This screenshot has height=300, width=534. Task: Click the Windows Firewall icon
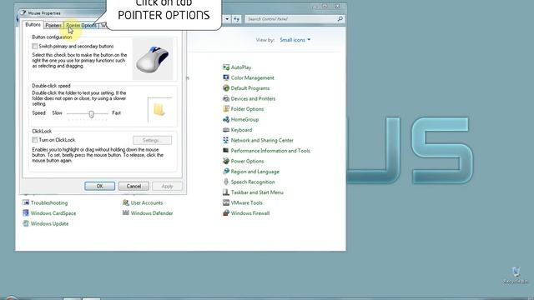click(226, 213)
